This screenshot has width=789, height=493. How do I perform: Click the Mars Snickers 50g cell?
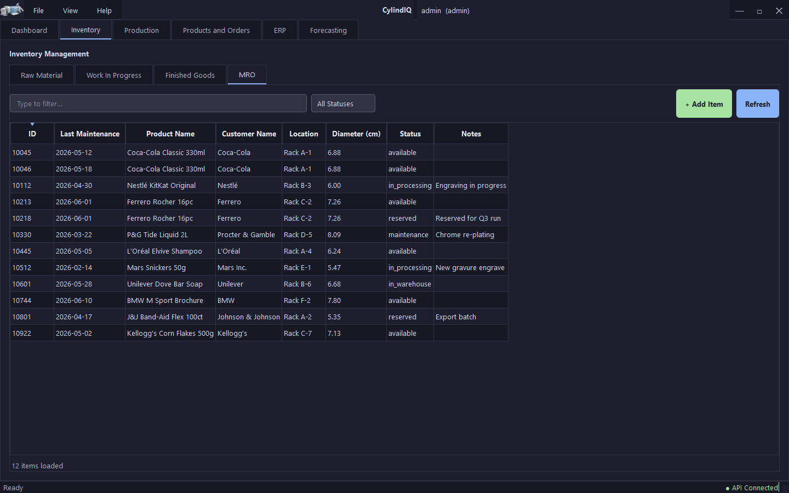pos(170,267)
